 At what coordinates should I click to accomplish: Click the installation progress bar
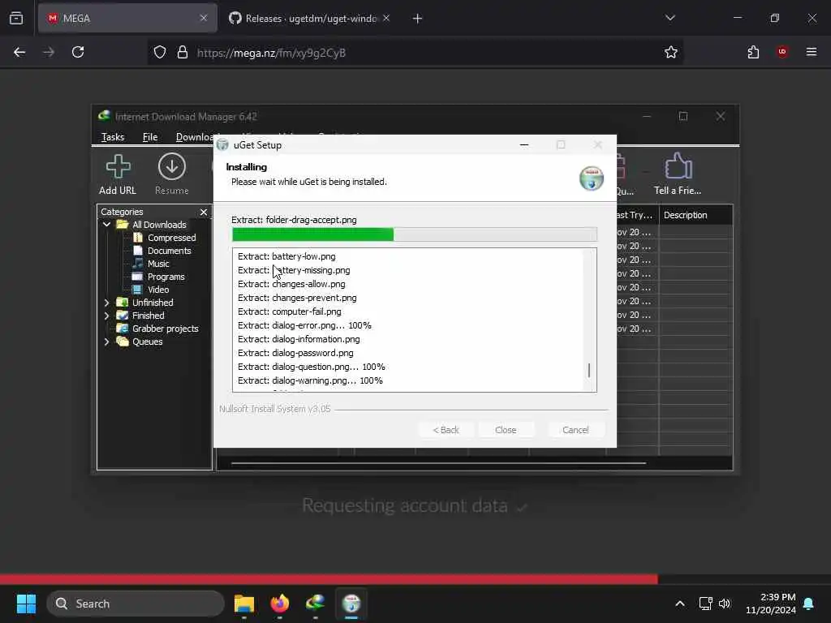(x=415, y=234)
